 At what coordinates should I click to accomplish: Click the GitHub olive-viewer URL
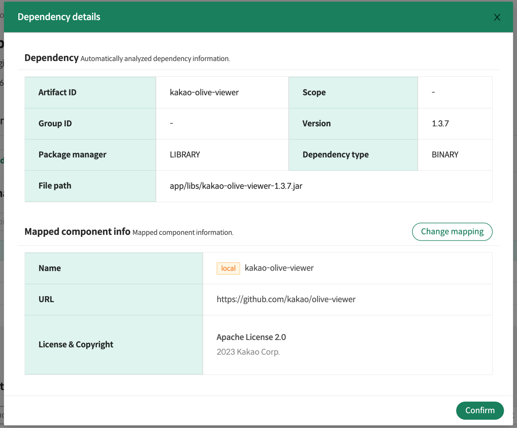click(x=286, y=299)
